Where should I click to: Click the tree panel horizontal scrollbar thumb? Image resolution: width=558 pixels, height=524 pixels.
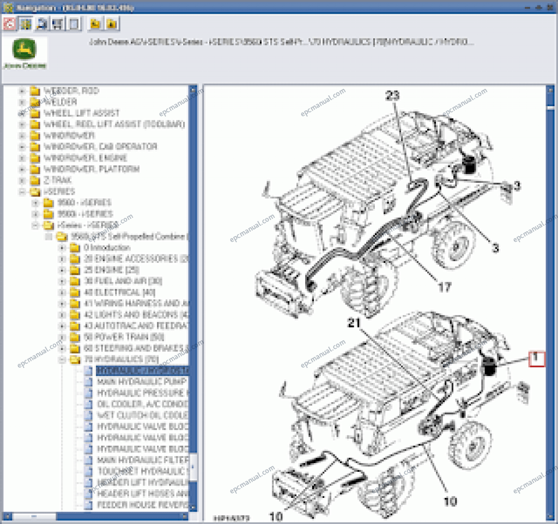pos(34,516)
